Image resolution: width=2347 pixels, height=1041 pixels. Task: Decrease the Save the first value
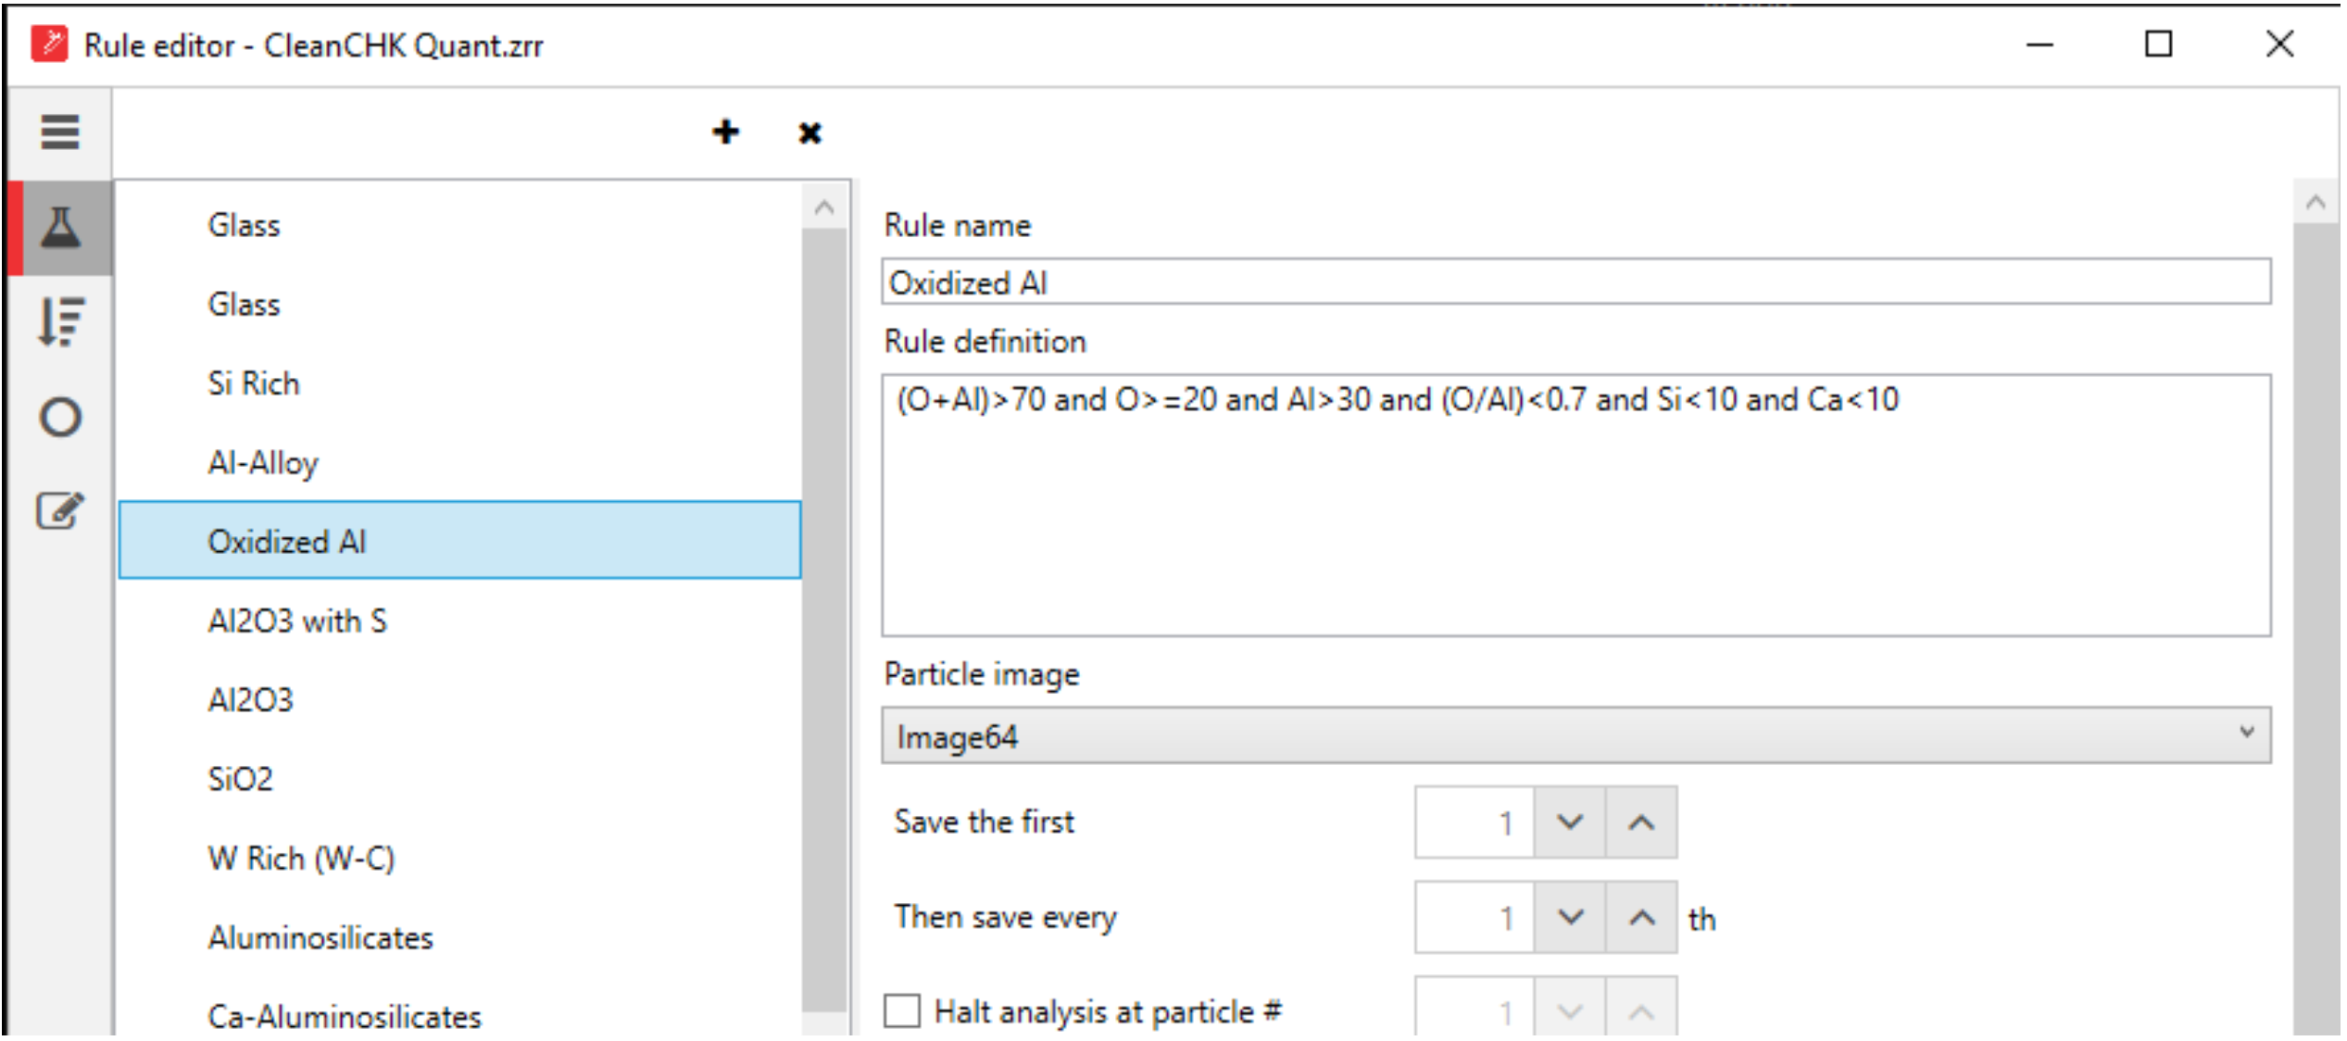click(x=1570, y=822)
